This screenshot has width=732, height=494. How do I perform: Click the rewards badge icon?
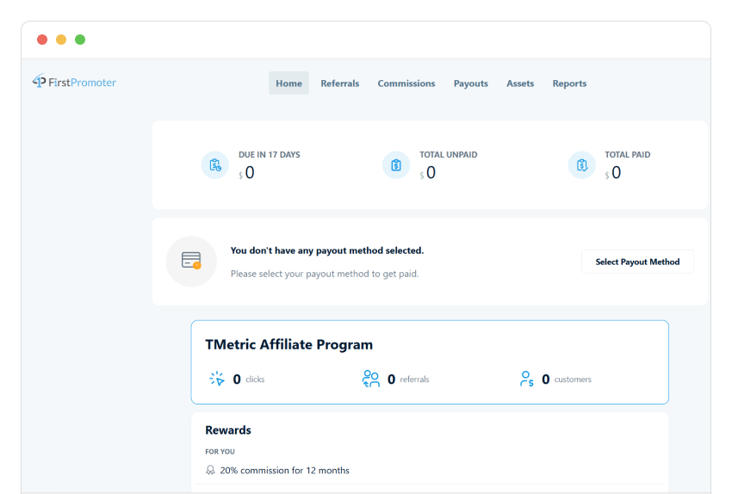(x=210, y=470)
